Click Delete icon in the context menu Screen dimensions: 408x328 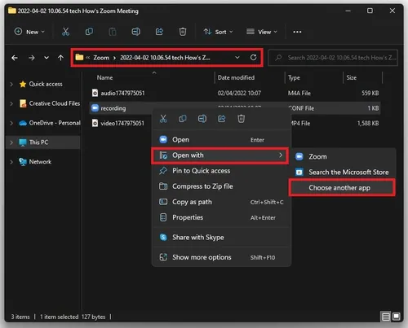(242, 119)
